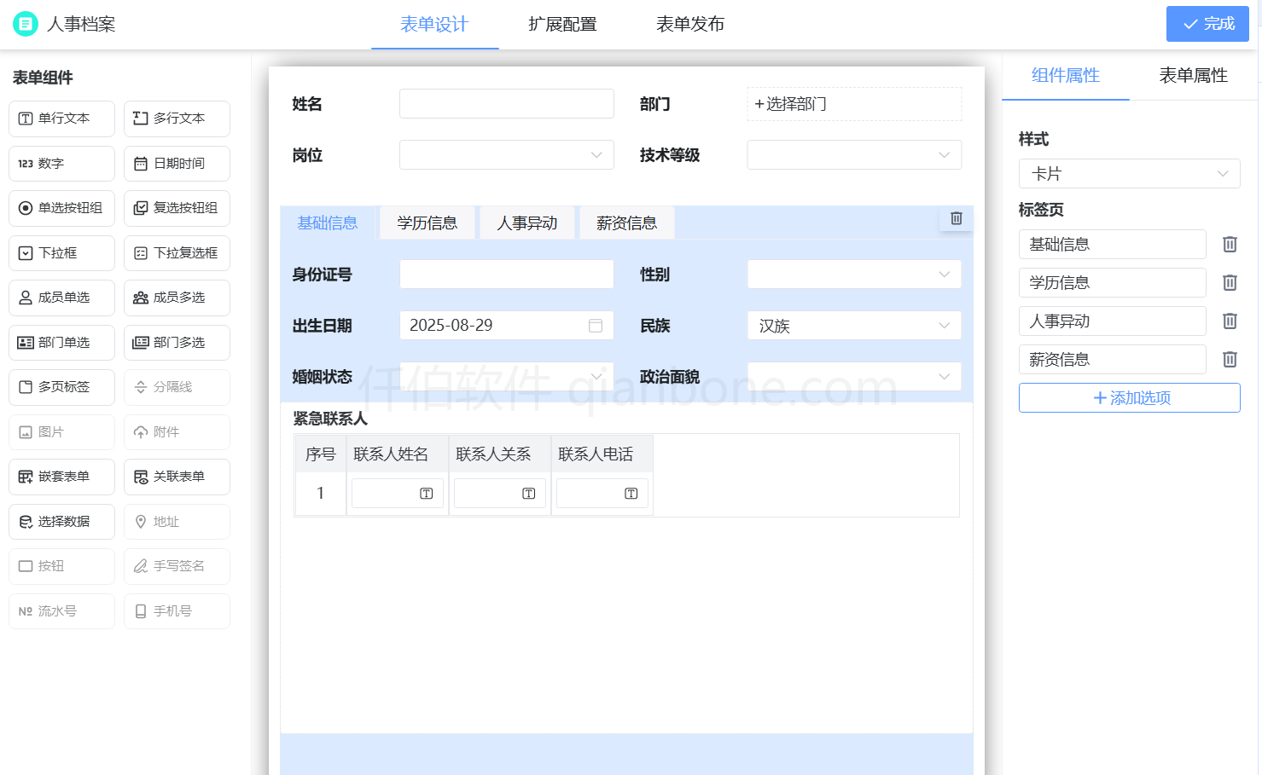Choose the 日期时间 component
The height and width of the screenshot is (775, 1262).
click(x=177, y=163)
